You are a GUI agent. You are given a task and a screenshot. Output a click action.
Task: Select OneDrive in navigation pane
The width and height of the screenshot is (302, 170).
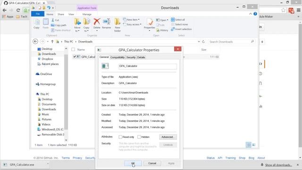pyautogui.click(x=44, y=74)
